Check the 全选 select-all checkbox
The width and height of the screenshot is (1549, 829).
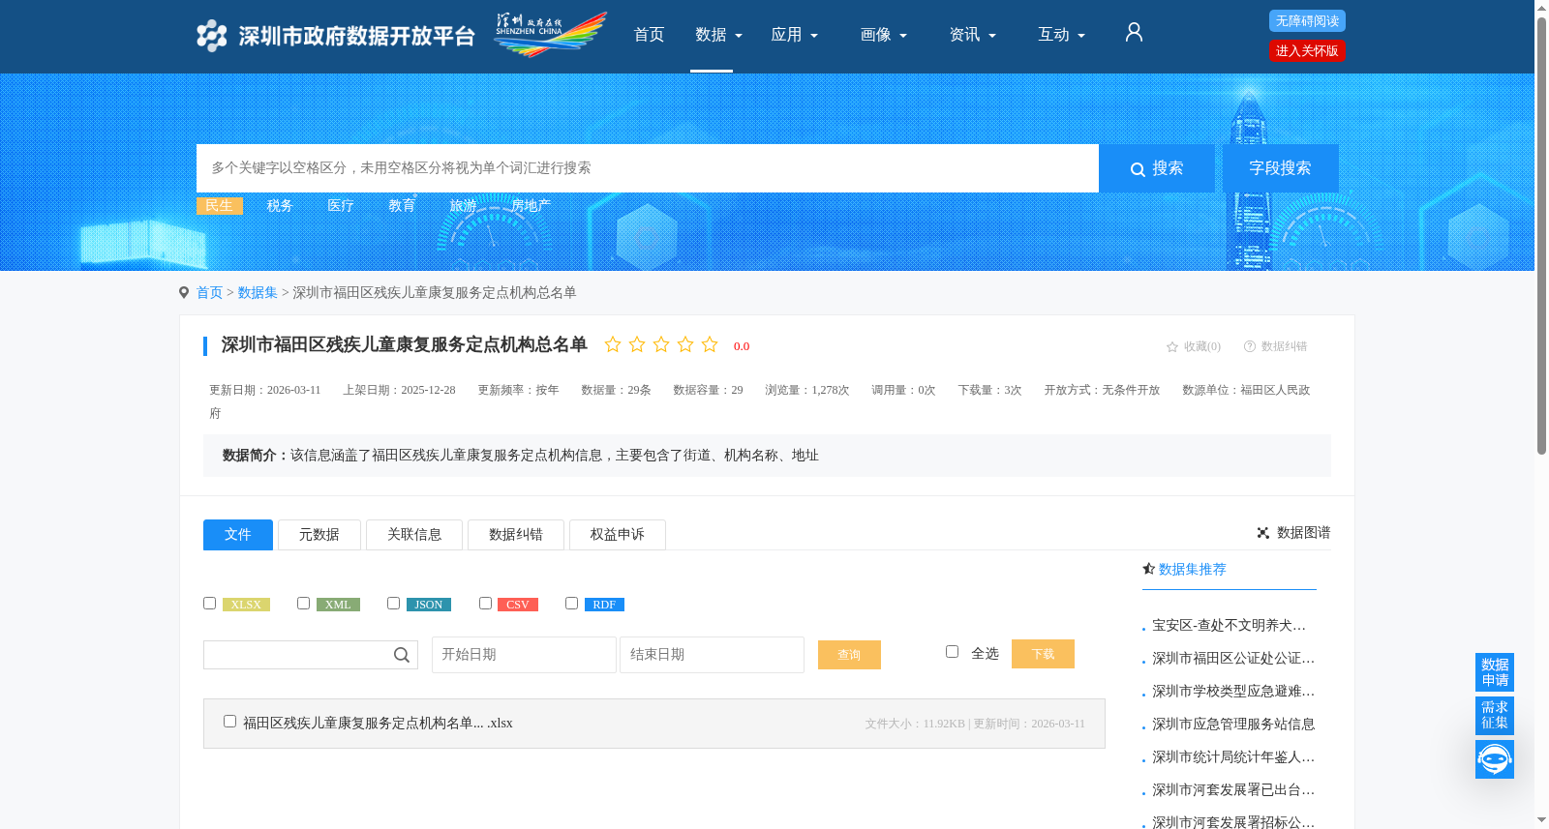pyautogui.click(x=952, y=651)
